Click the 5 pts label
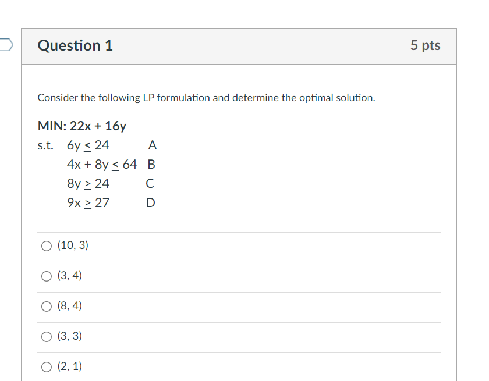 pyautogui.click(x=426, y=45)
